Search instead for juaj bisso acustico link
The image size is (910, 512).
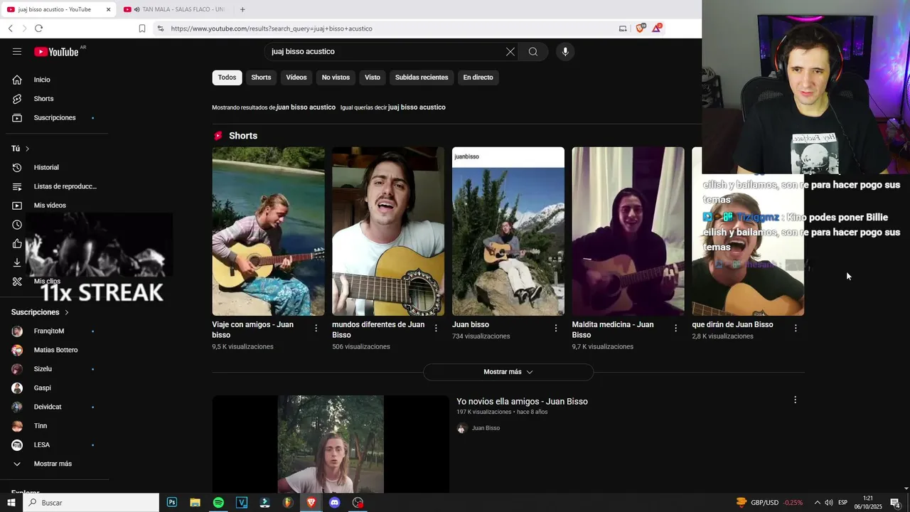pyautogui.click(x=417, y=107)
